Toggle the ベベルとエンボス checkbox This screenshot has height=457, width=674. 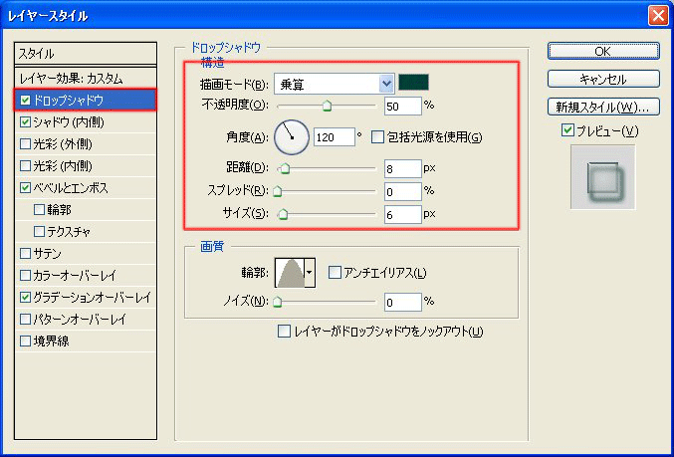25,188
